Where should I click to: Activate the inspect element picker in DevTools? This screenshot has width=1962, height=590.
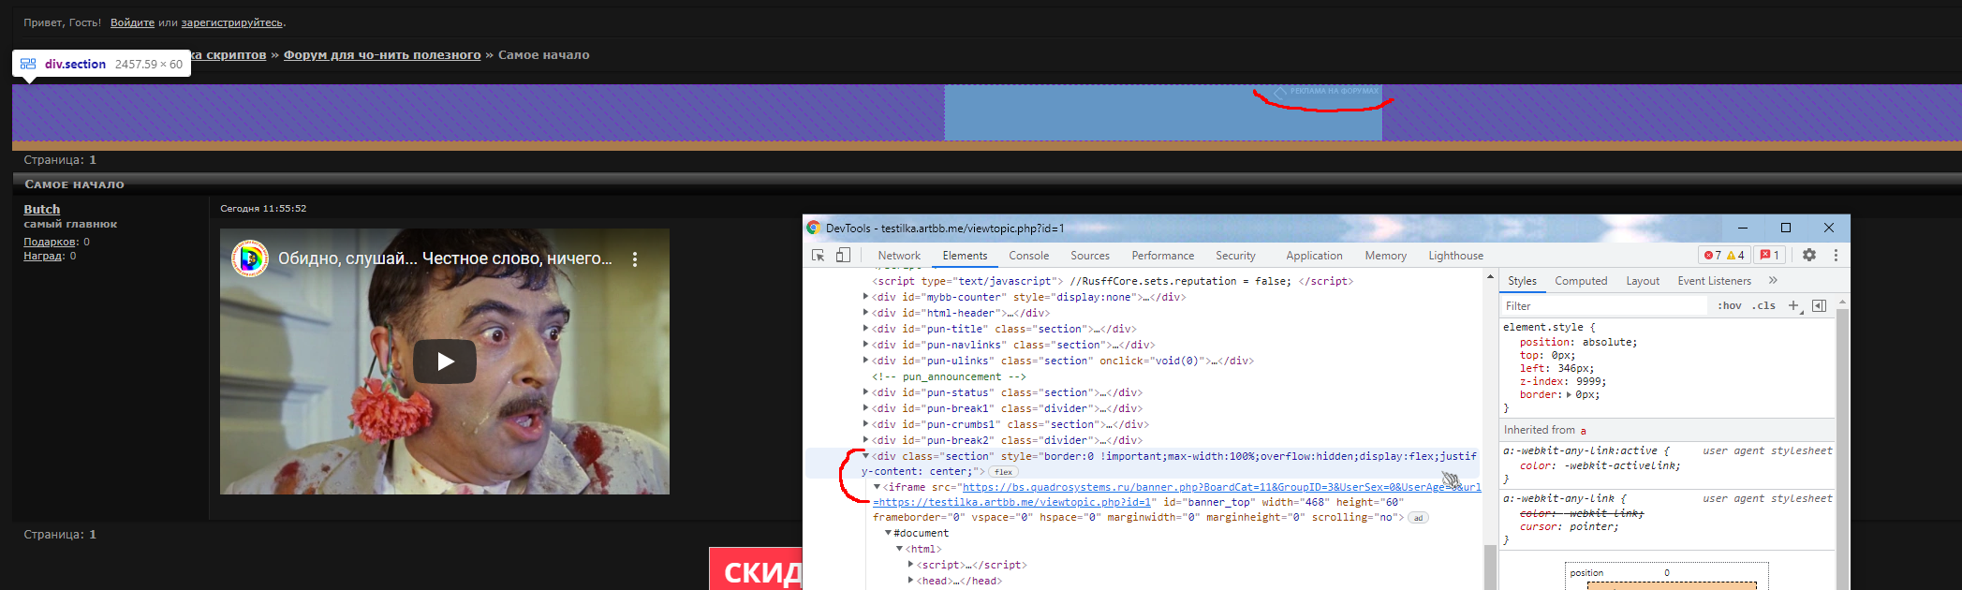(818, 255)
